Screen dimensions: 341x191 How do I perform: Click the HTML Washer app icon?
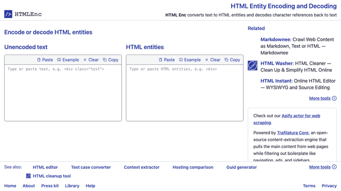coord(253,66)
